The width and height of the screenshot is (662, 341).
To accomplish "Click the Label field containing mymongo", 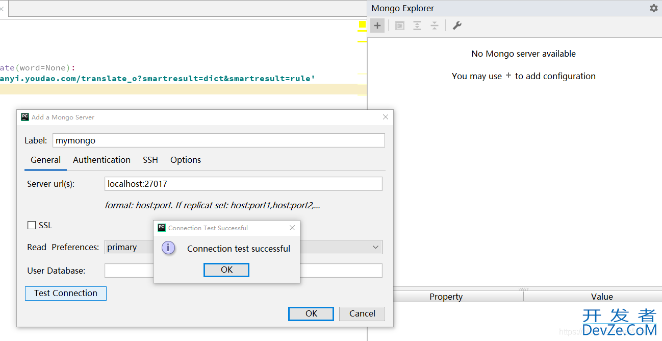I will (x=219, y=140).
